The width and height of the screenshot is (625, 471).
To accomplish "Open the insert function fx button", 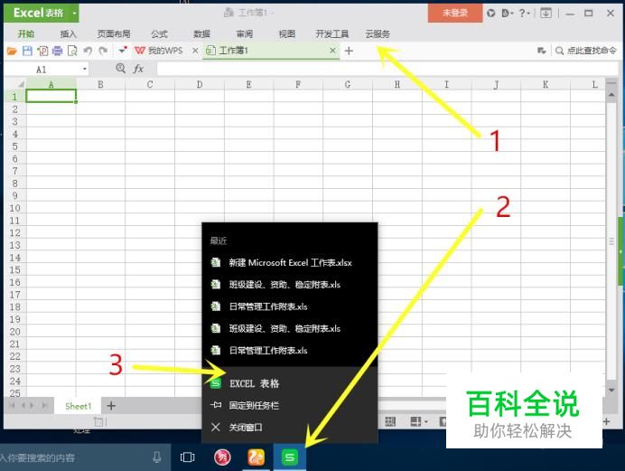I will point(138,69).
